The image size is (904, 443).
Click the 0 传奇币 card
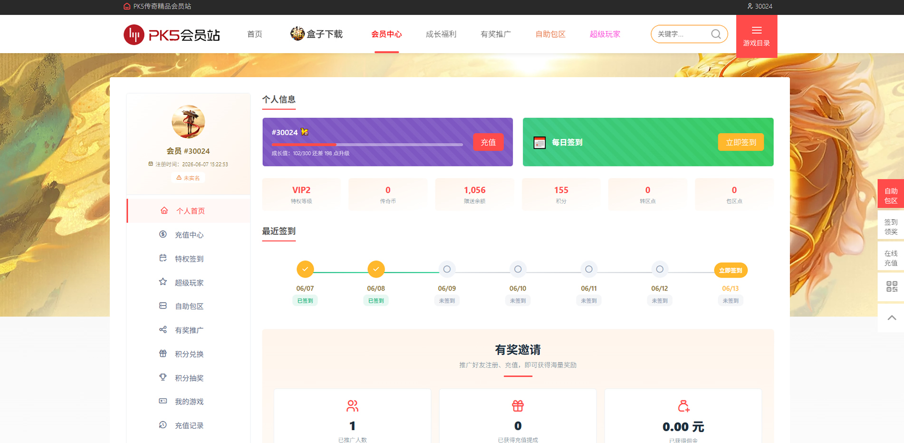click(x=388, y=194)
